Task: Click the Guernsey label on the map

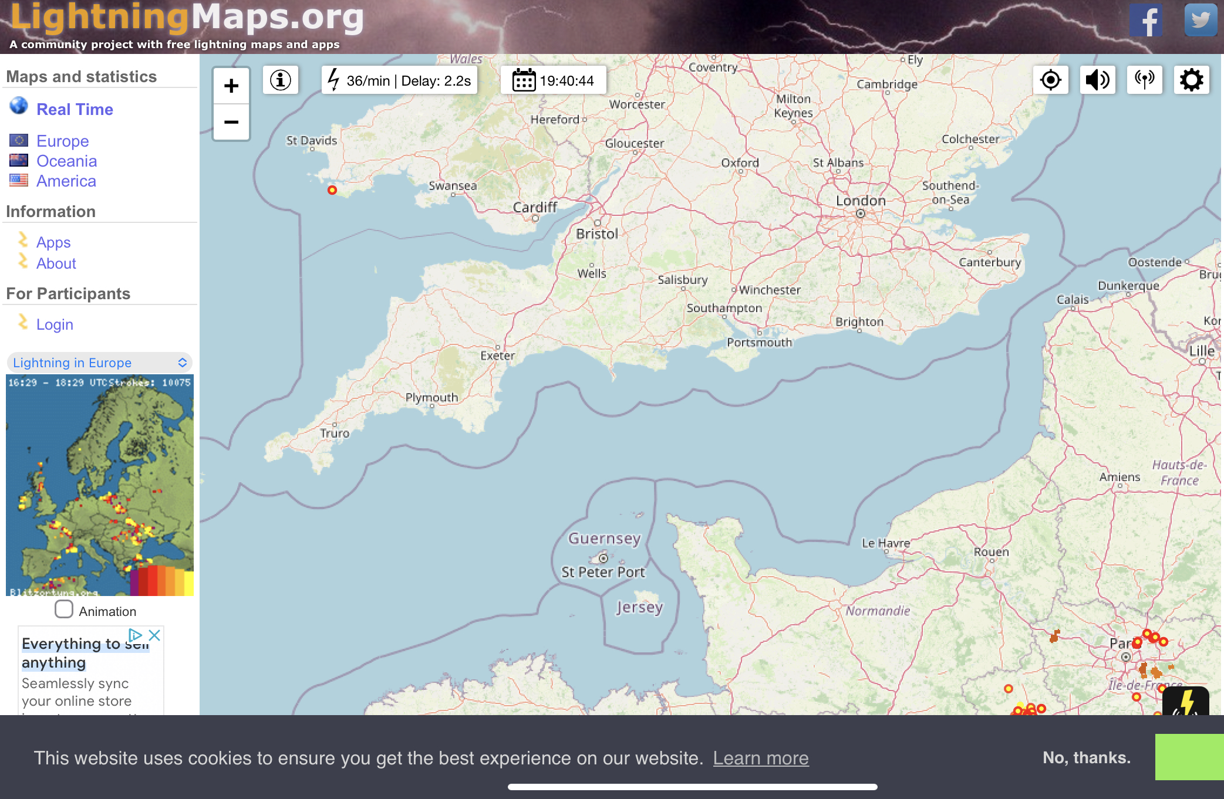Action: (604, 539)
